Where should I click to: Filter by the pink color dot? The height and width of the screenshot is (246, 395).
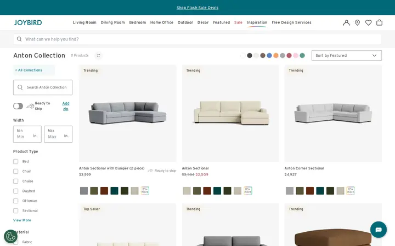(296, 55)
